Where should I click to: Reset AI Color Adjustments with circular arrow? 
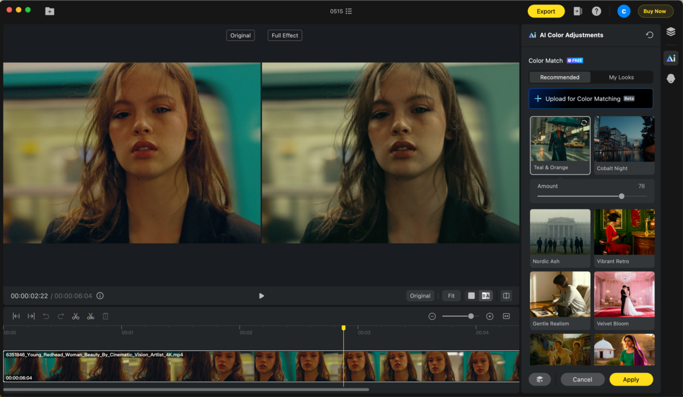tap(649, 35)
